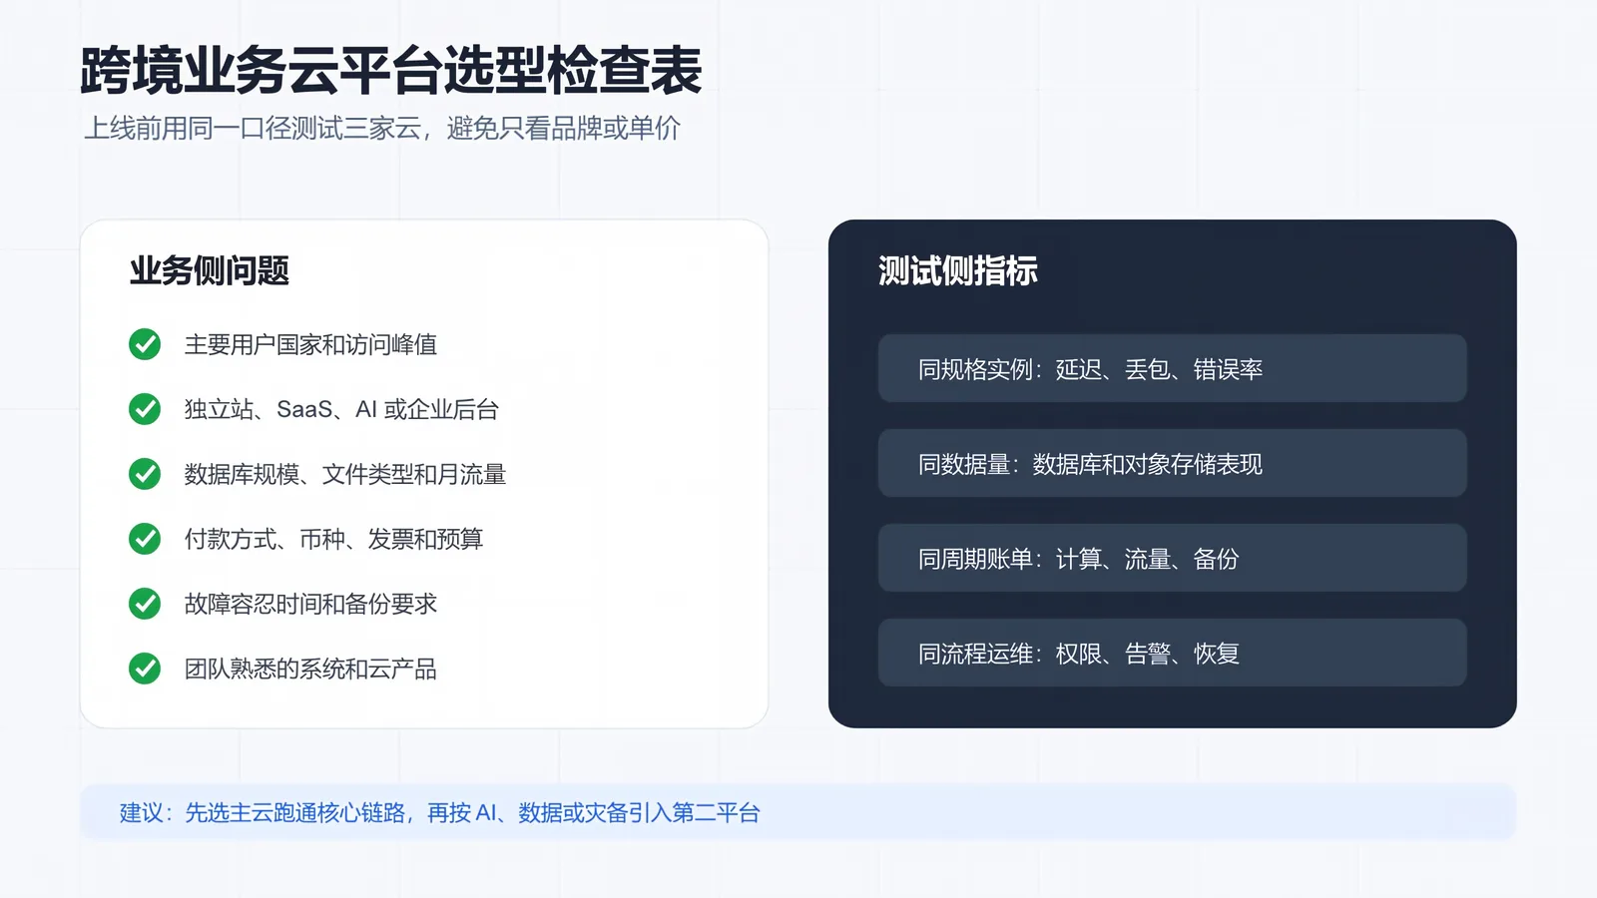Click the green check icon beside 团队熟悉的系统和云产品
The width and height of the screenshot is (1597, 898).
(145, 669)
